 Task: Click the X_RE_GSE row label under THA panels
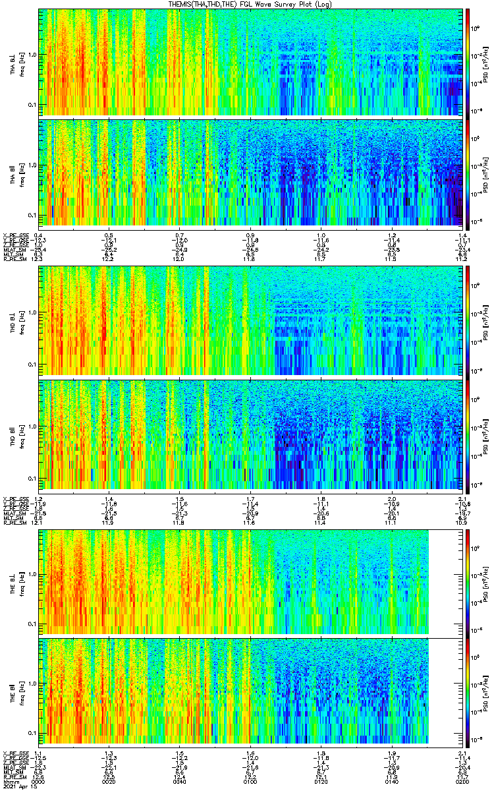pos(14,235)
